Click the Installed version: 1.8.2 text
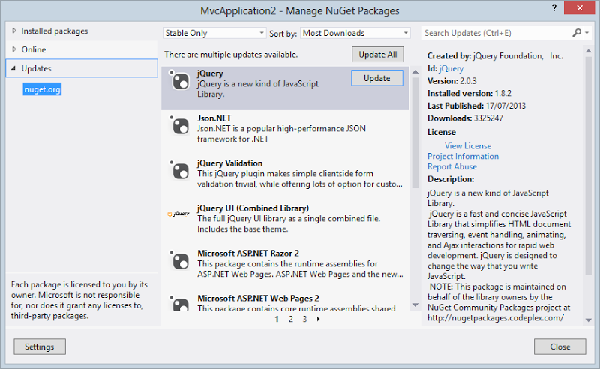The width and height of the screenshot is (600, 369). [x=469, y=94]
